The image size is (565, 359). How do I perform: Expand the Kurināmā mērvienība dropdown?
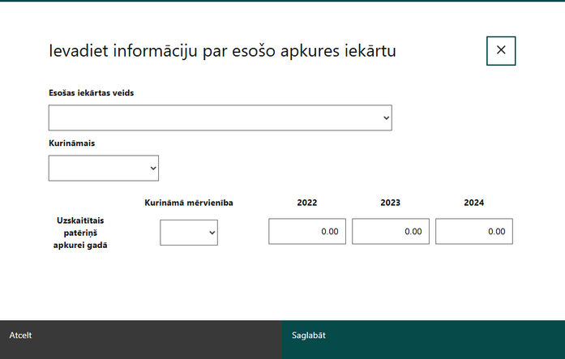(x=189, y=233)
